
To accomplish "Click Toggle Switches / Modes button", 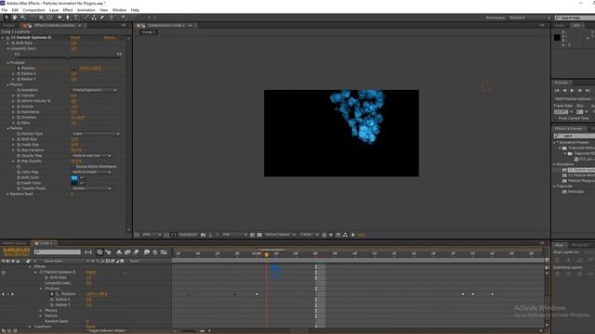I will [x=106, y=330].
